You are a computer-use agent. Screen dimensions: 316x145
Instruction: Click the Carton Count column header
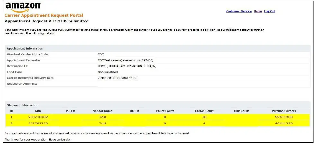click(204, 111)
